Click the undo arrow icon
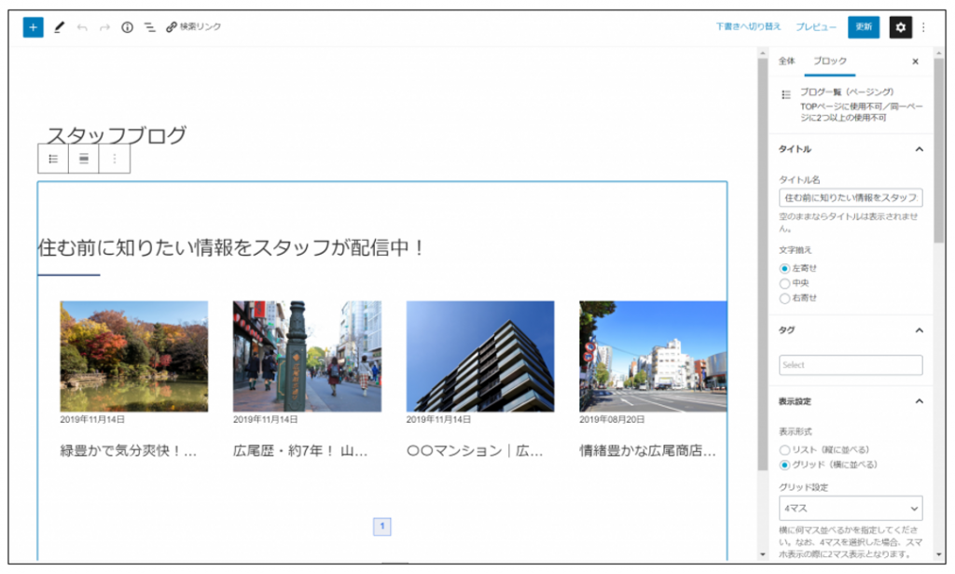This screenshot has height=574, width=955. [83, 28]
